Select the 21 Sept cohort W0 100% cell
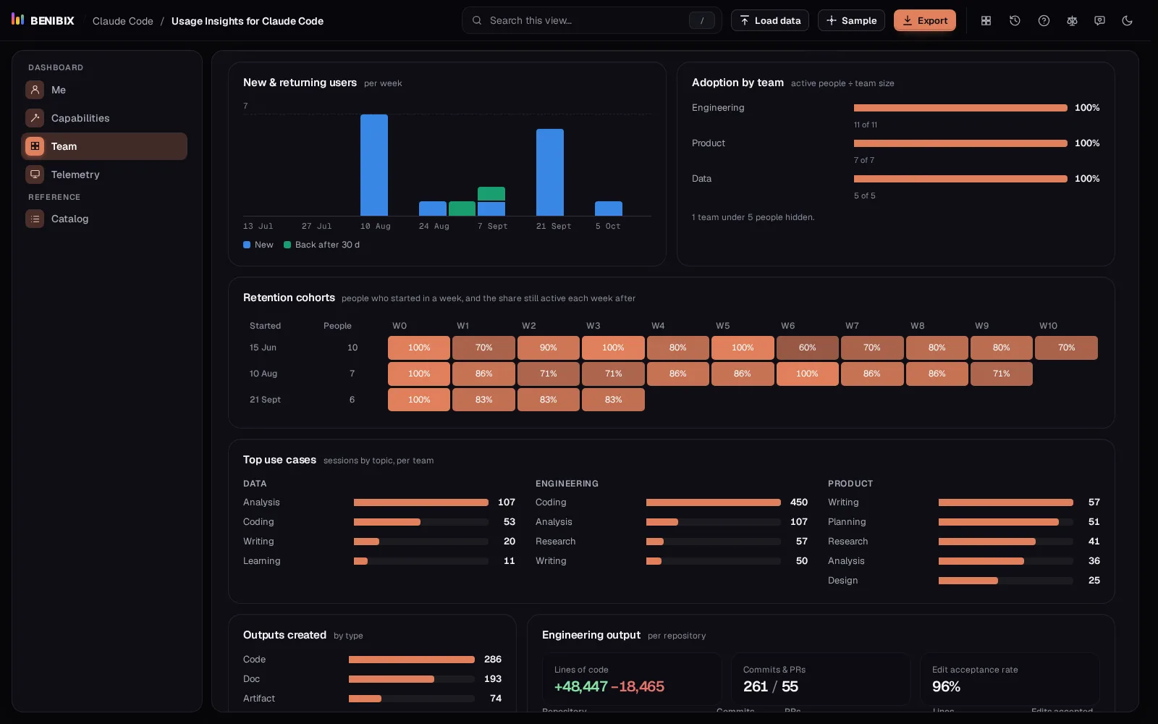1158x724 pixels. [x=419, y=400]
